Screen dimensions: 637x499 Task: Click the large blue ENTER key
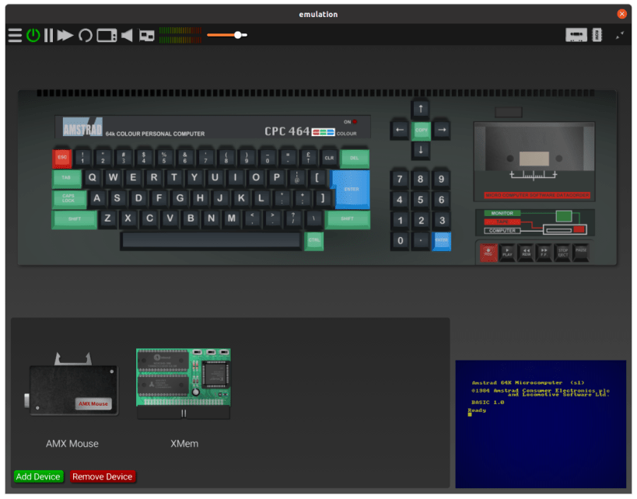pyautogui.click(x=351, y=189)
